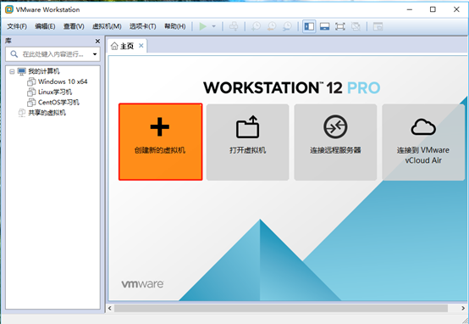Click the Take Snapshot toolbar icon
469x324 pixels.
(256, 26)
